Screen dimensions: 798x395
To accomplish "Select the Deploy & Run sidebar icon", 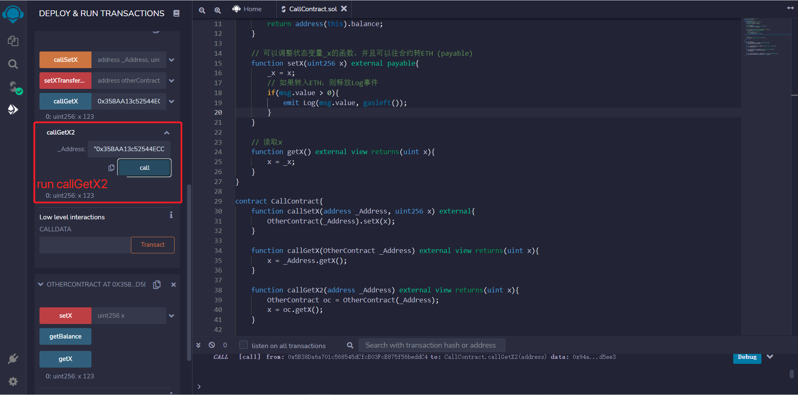I will [x=13, y=109].
